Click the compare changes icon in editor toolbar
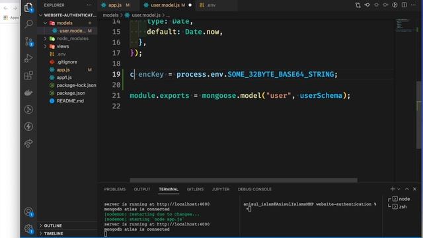Image resolution: width=423 pixels, height=238 pixels. 358,5
